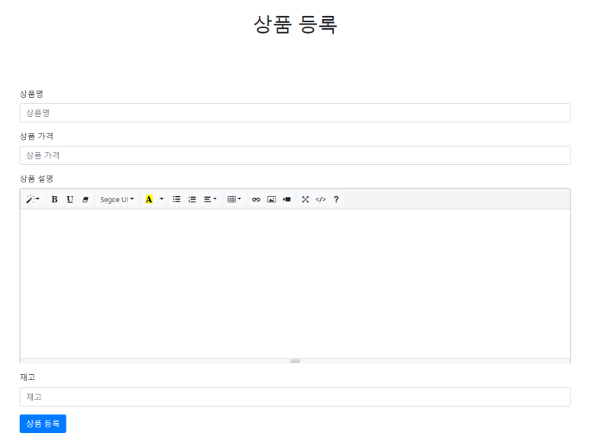Toggle bold formatting in the editor
611x442 pixels.
(x=54, y=199)
